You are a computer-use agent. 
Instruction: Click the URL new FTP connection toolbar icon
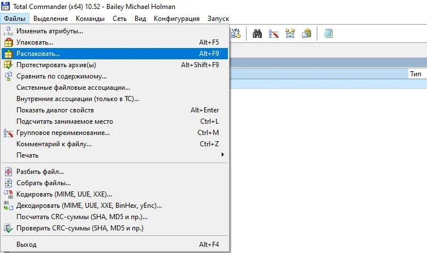click(236, 33)
